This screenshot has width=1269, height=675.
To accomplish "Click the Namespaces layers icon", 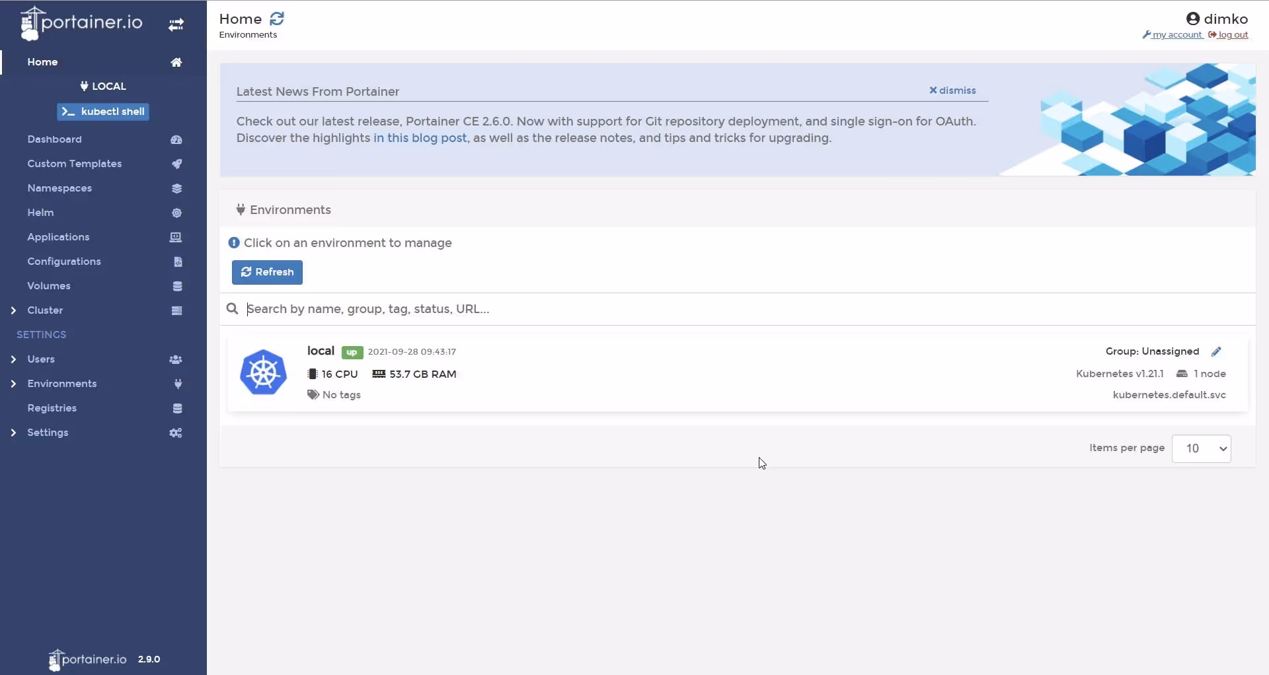I will (x=176, y=188).
